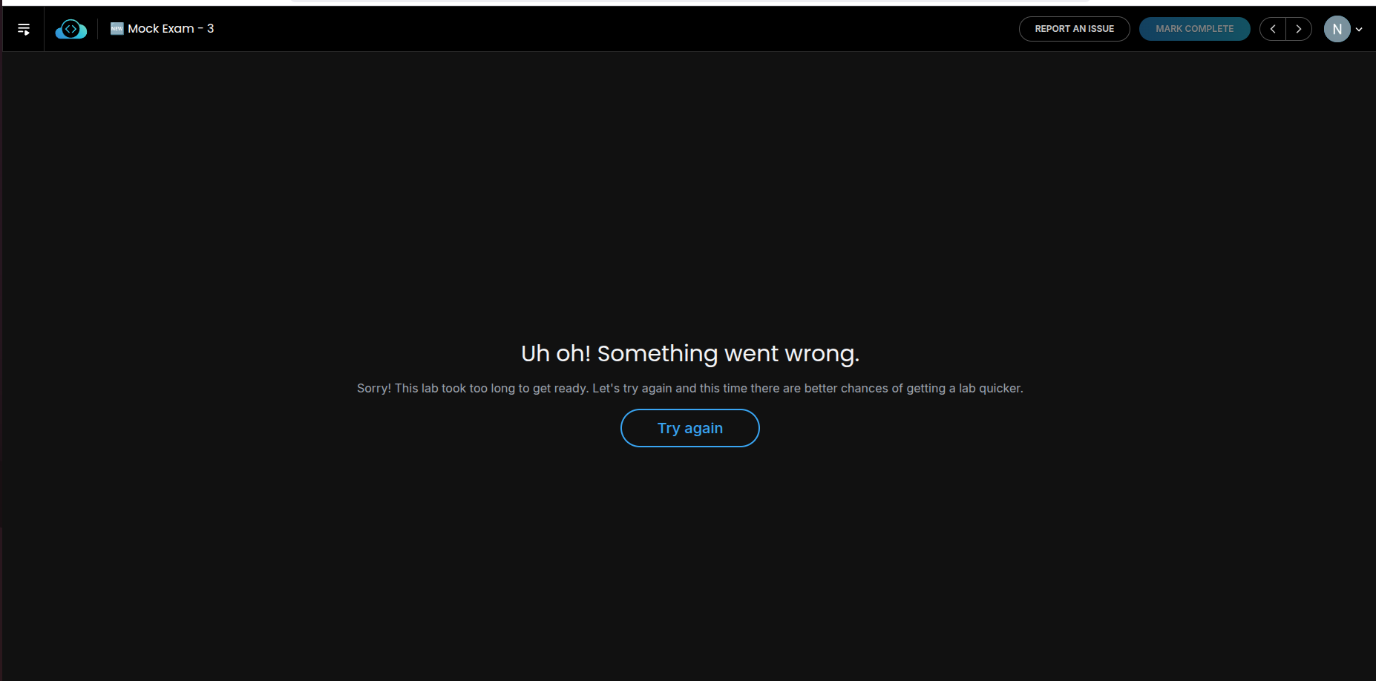Click the 'Uh oh!' text in heading
This screenshot has width=1376, height=681.
(x=556, y=354)
